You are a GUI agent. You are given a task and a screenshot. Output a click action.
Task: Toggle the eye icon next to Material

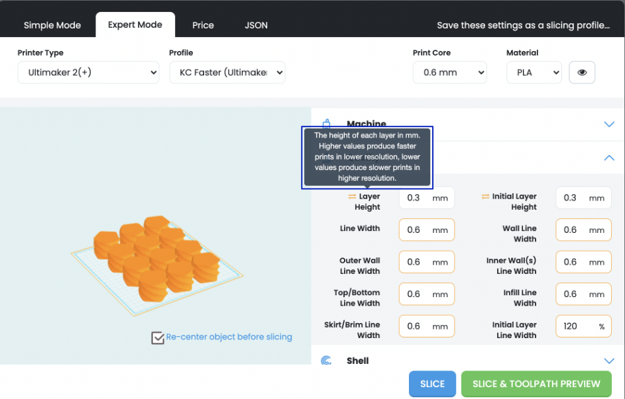pyautogui.click(x=582, y=73)
